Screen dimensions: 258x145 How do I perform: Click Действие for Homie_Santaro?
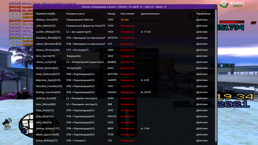[202, 68]
